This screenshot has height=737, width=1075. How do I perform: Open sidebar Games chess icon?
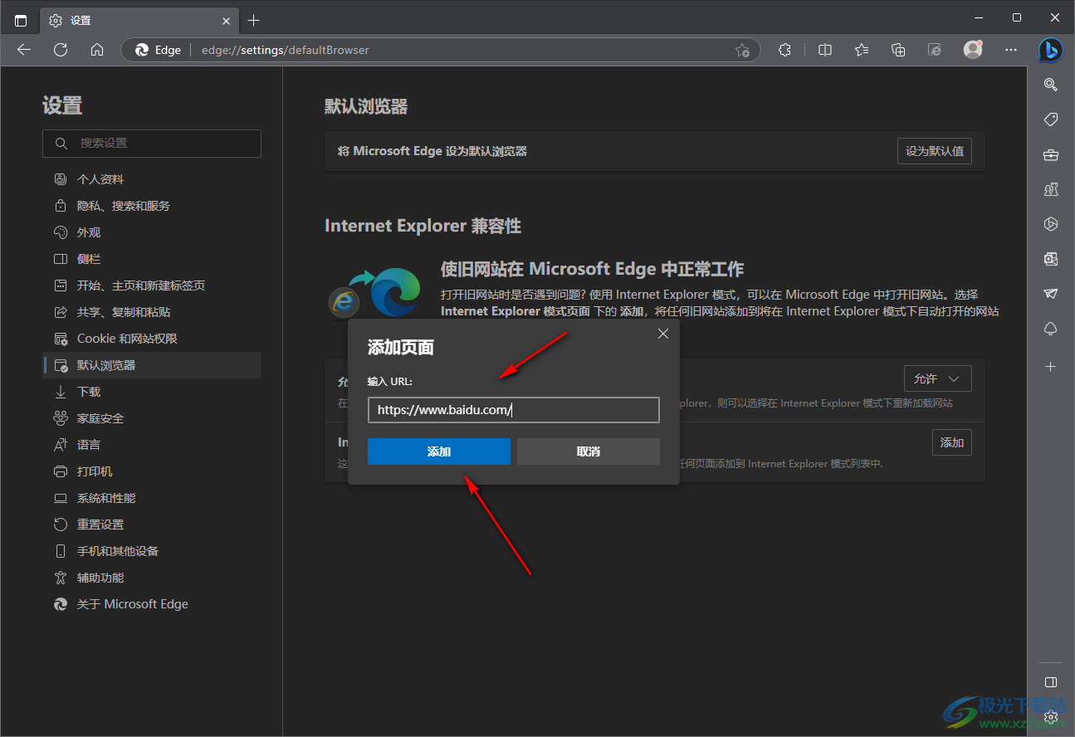(1050, 189)
